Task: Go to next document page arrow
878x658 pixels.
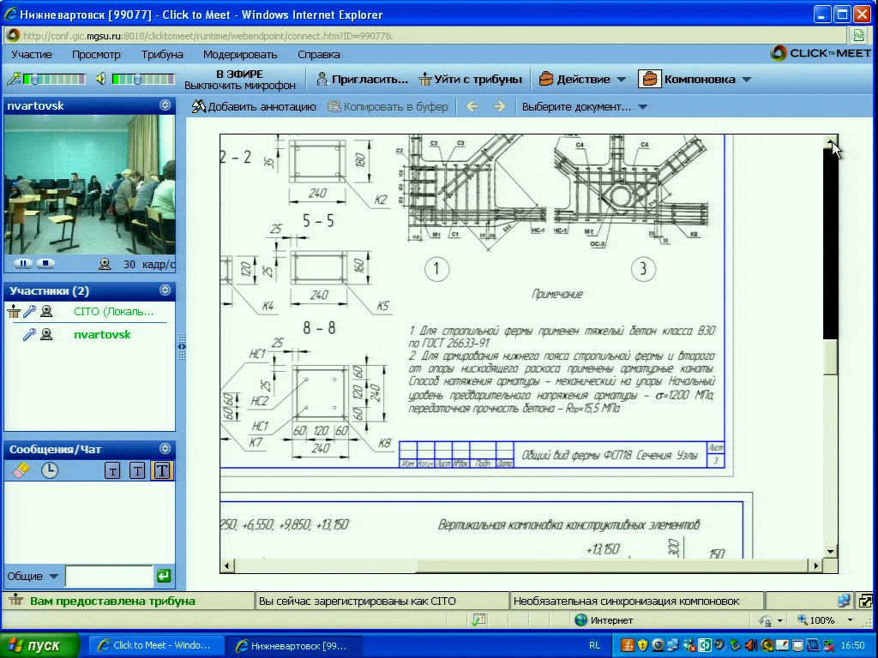Action: pos(500,106)
